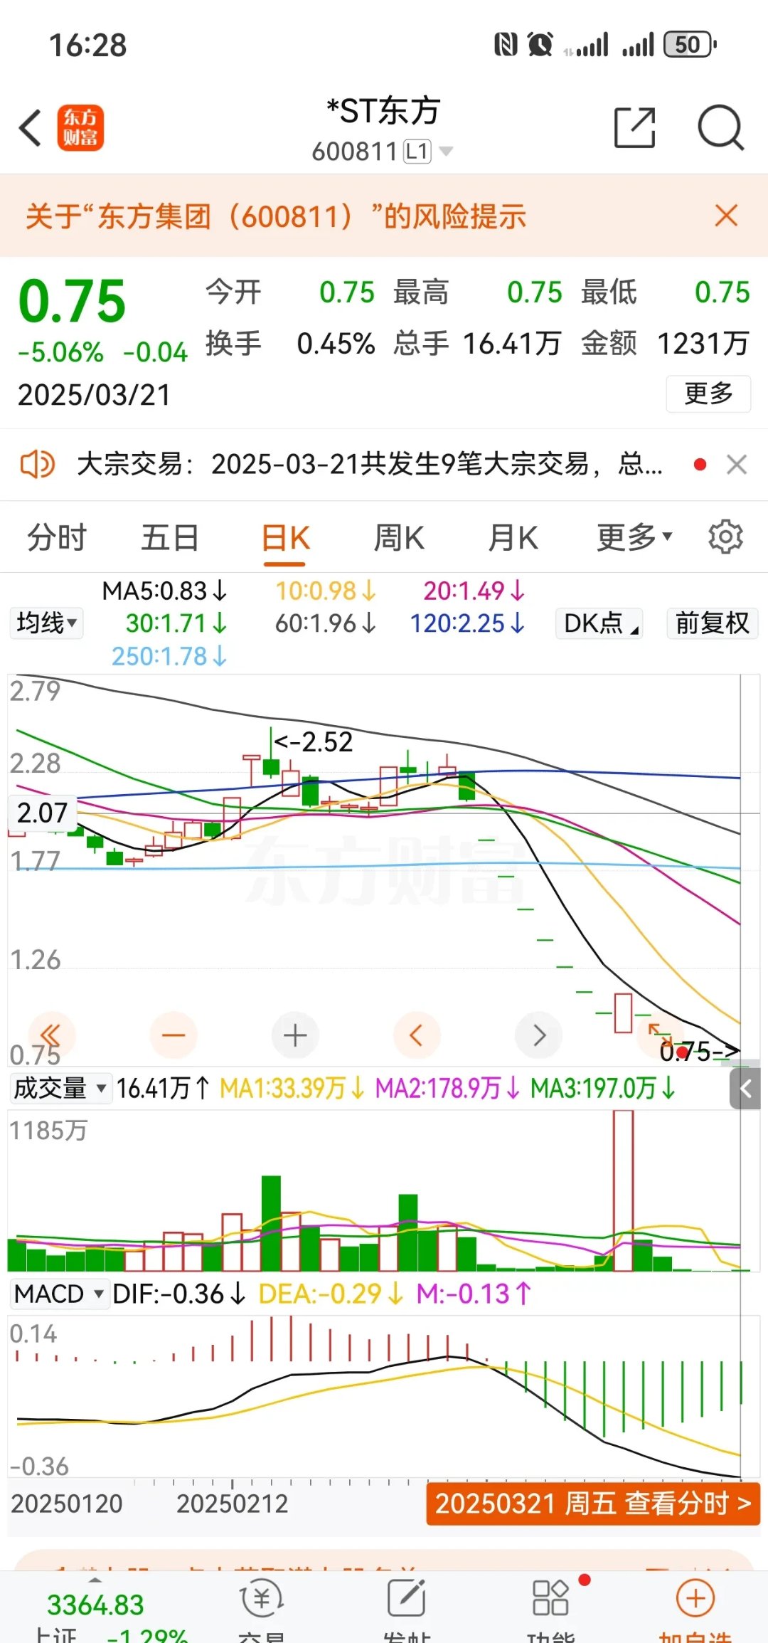
Task: Tap the MA5:0.83 value label
Action: click(164, 591)
